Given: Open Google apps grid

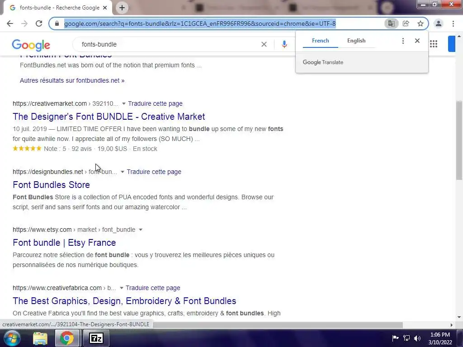Looking at the screenshot, I should click(434, 44).
